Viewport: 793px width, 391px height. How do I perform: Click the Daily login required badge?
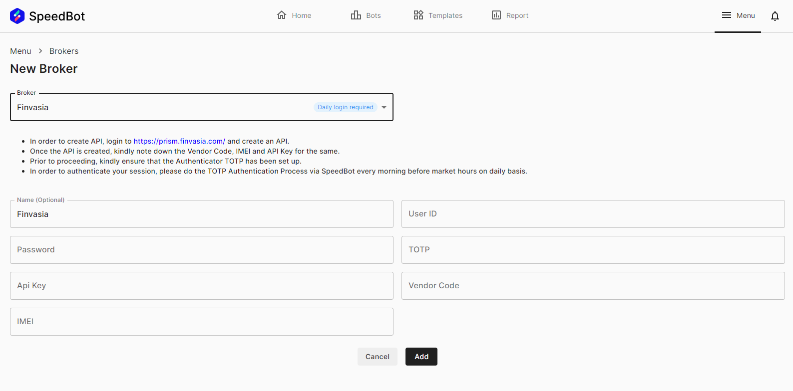point(346,107)
